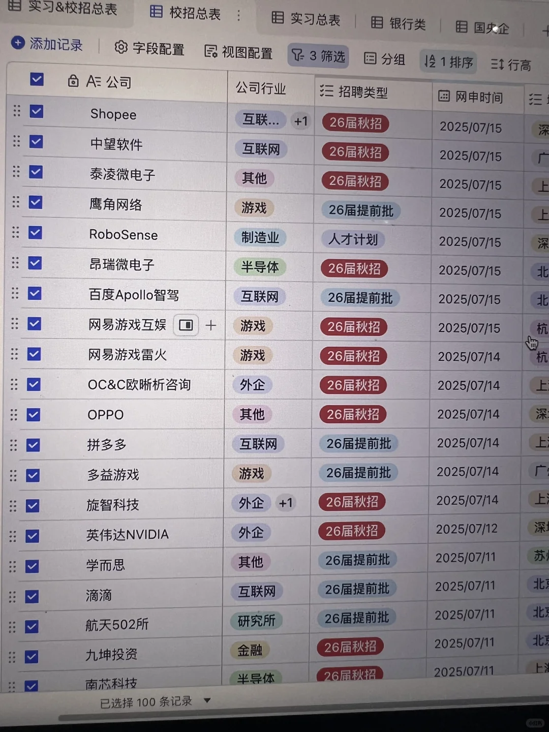Uncheck the 泰凌微电子 row checkbox
549x732 pixels.
coord(36,172)
